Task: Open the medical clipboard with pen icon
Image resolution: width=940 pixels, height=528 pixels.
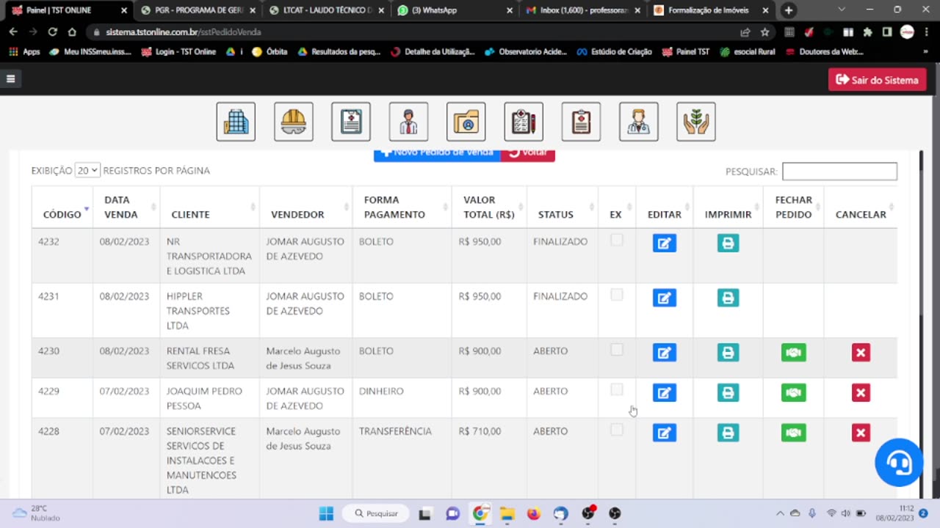Action: (524, 122)
